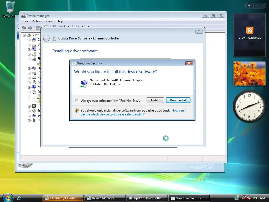Launch Internet Explorer from quick launch
The height and width of the screenshot is (202, 269).
(19, 198)
